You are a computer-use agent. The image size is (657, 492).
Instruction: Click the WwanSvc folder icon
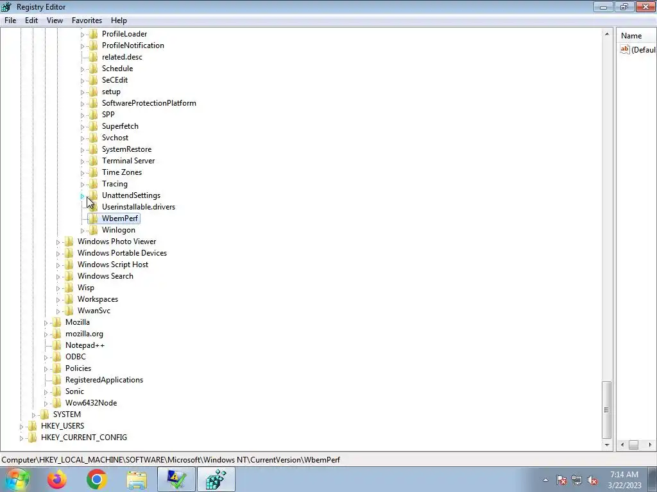point(69,311)
